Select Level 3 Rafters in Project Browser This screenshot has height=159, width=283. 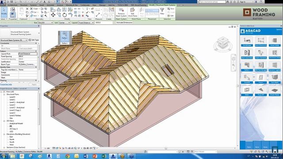pyautogui.click(x=15, y=116)
